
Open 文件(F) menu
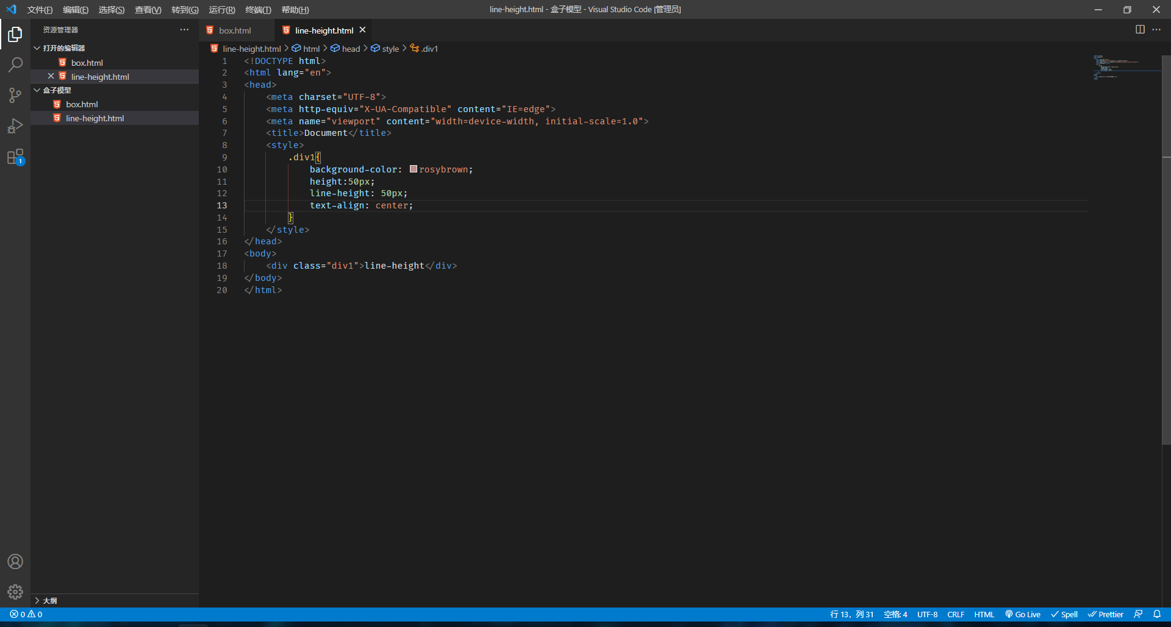pos(40,9)
